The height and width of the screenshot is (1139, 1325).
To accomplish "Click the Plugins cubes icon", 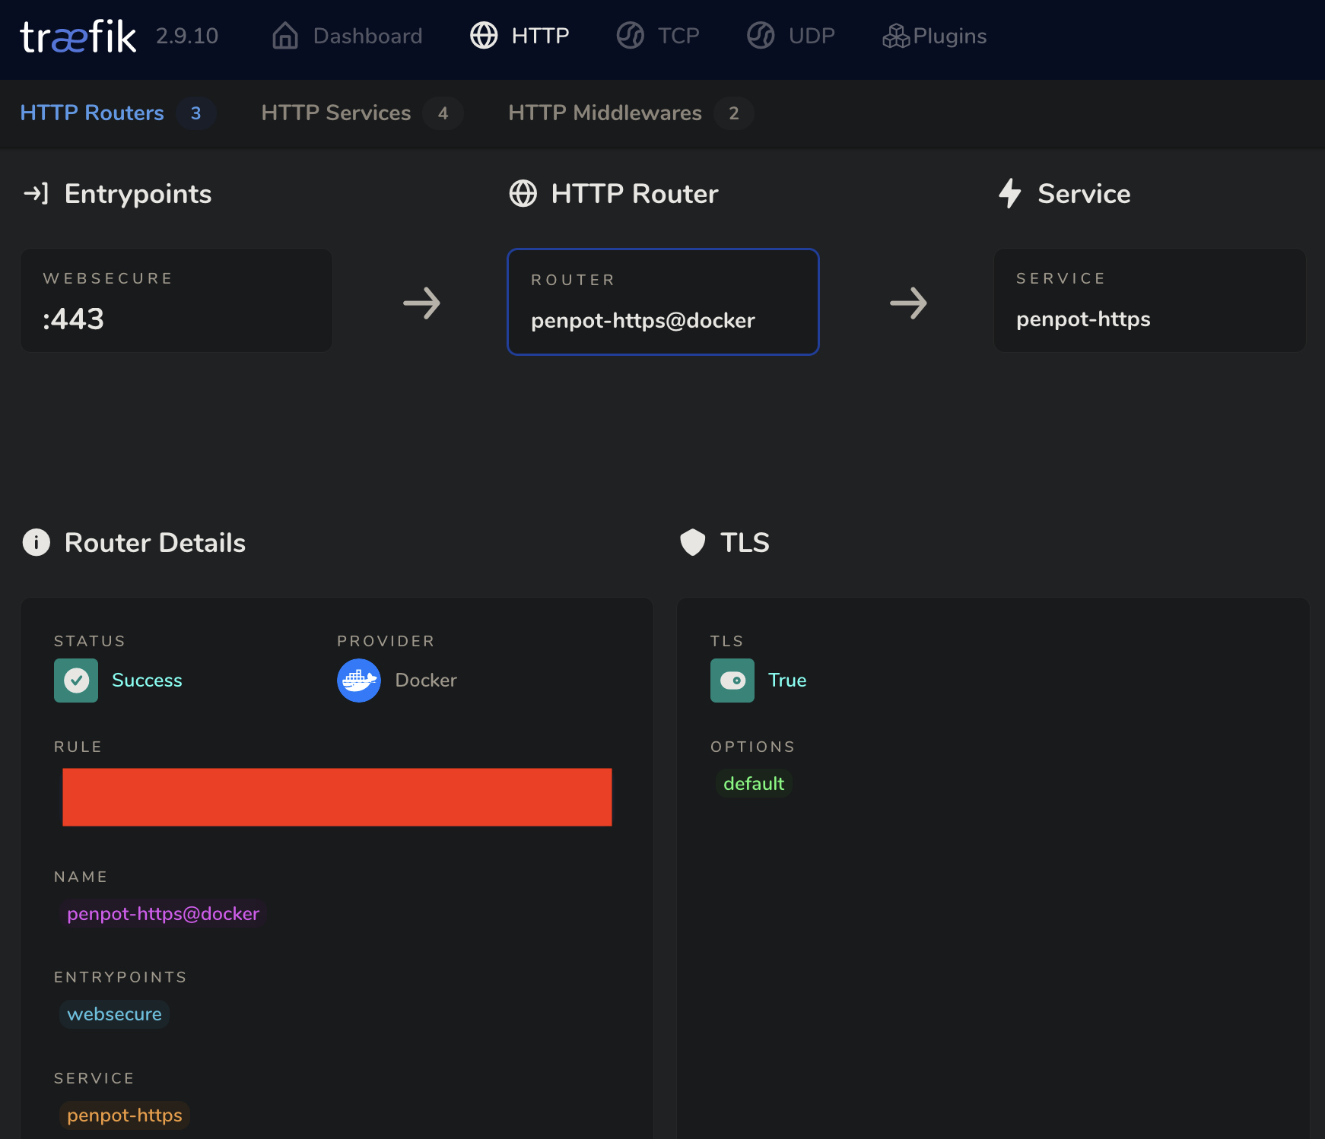I will pos(896,36).
